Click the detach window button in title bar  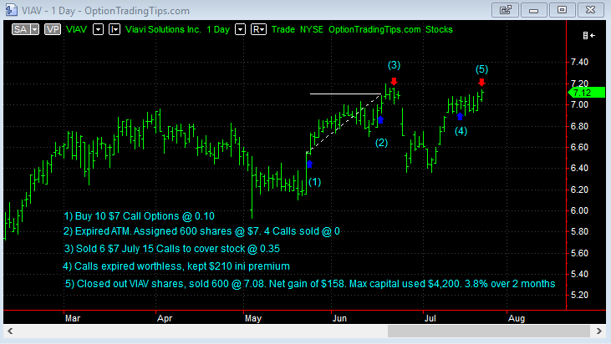pyautogui.click(x=506, y=10)
